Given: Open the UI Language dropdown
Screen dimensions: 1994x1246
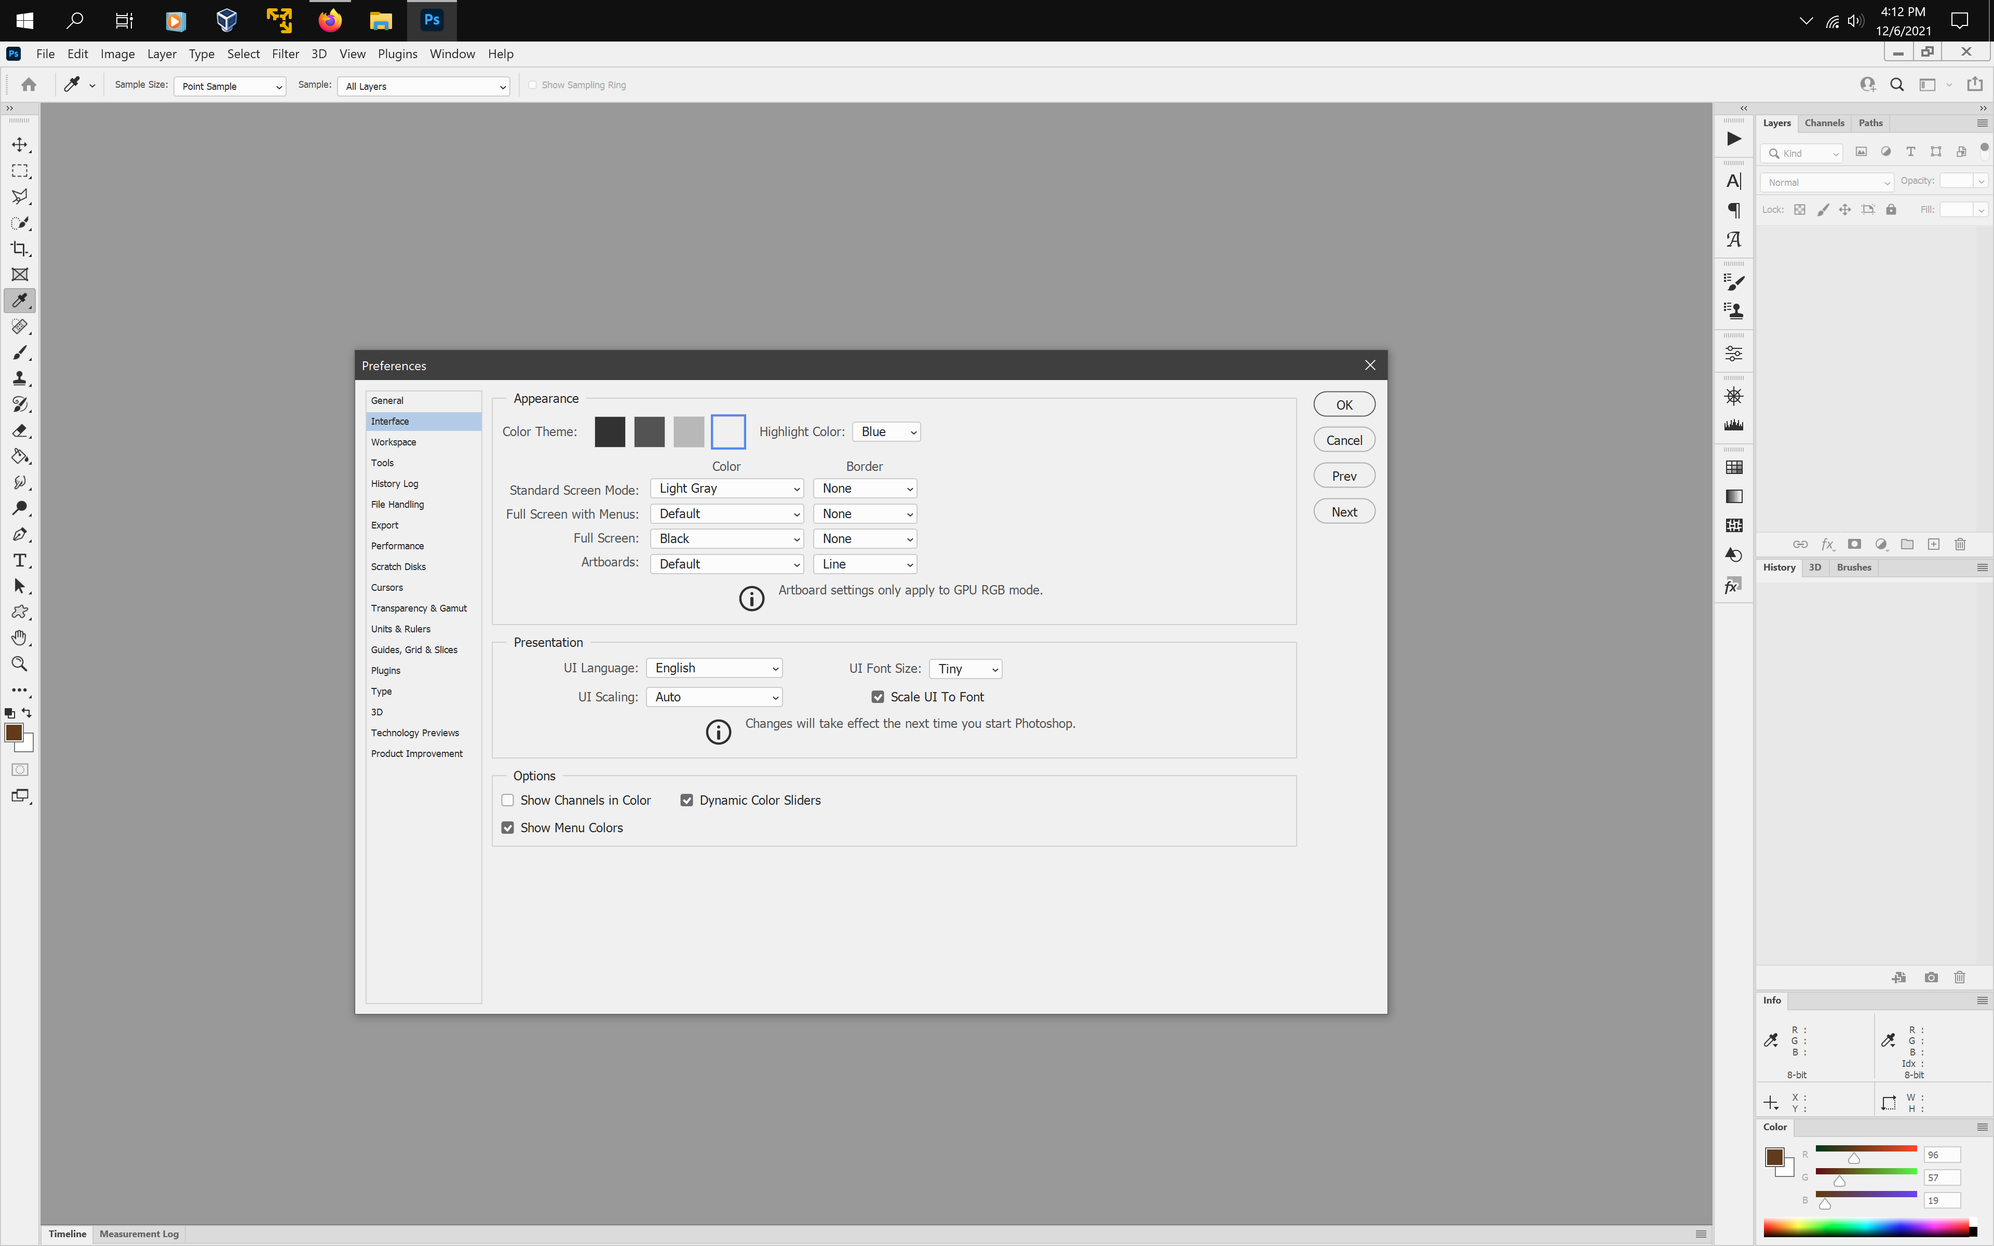Looking at the screenshot, I should 715,668.
